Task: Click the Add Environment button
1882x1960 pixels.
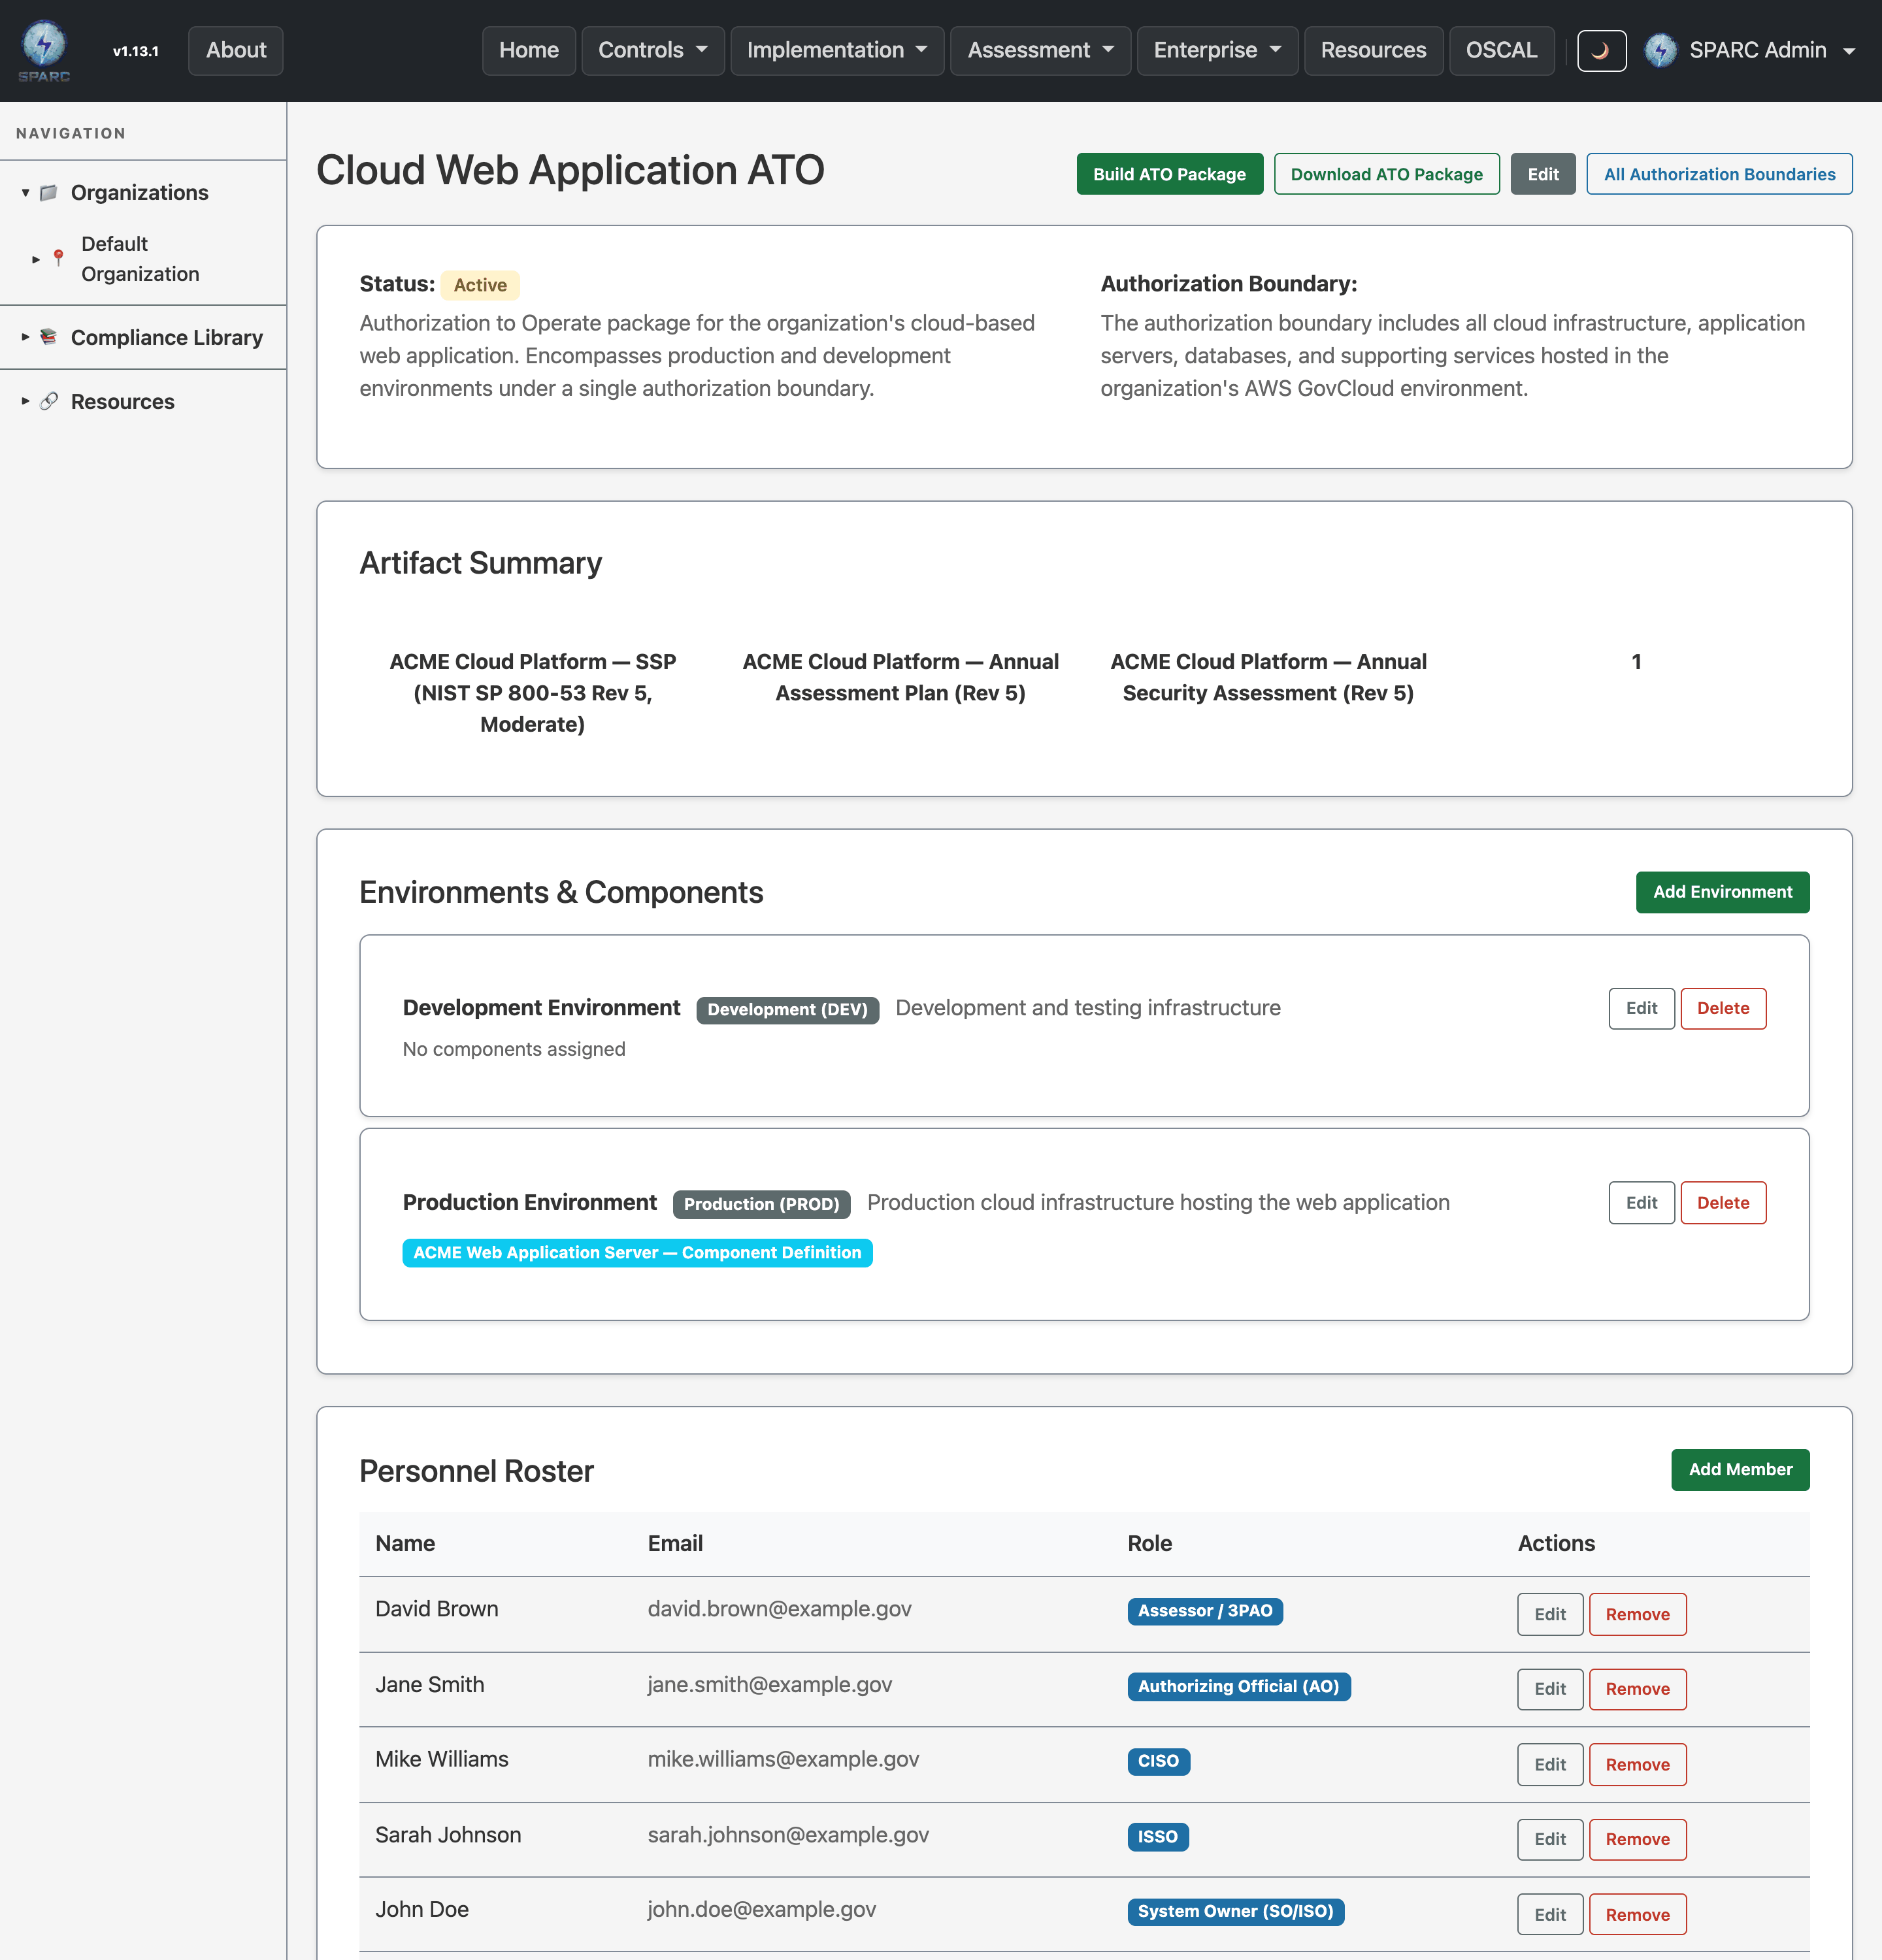Action: [1722, 892]
